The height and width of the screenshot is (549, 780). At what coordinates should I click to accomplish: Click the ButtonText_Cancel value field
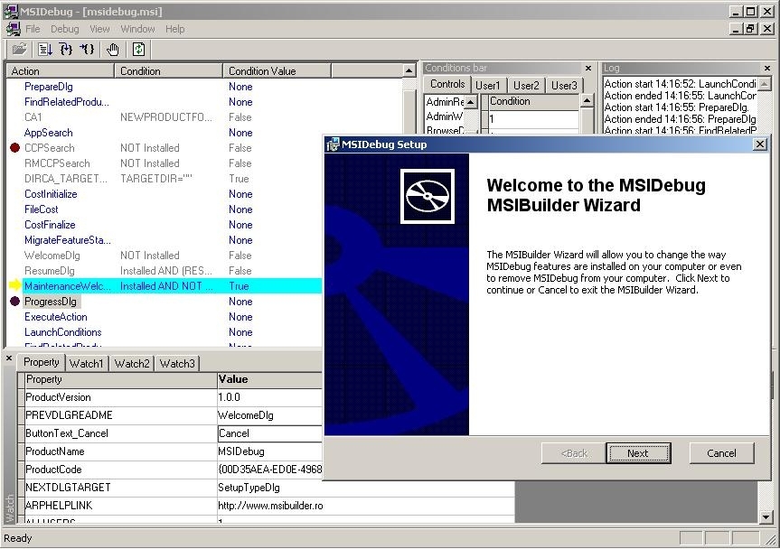(269, 433)
